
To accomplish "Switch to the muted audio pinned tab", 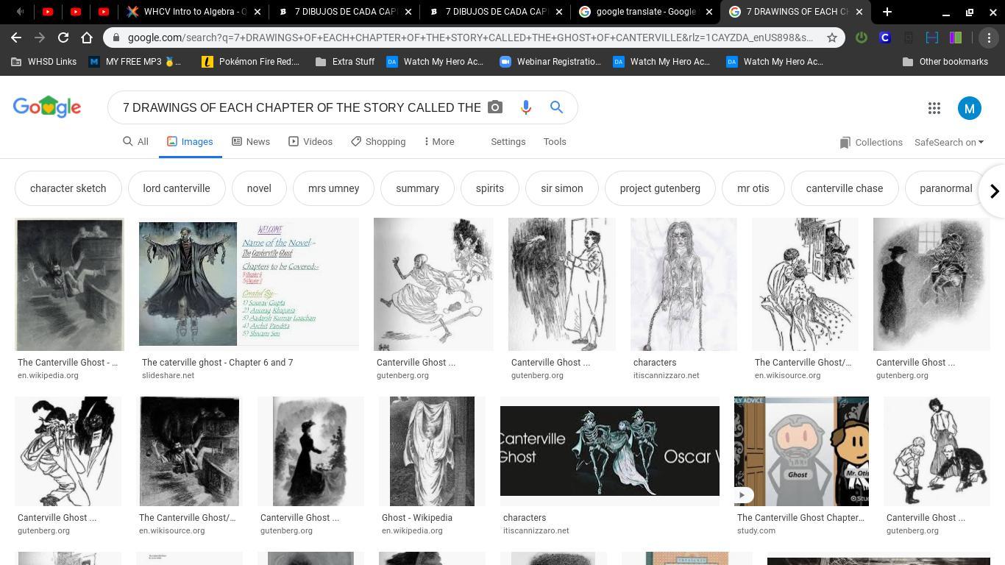I will 20,12.
